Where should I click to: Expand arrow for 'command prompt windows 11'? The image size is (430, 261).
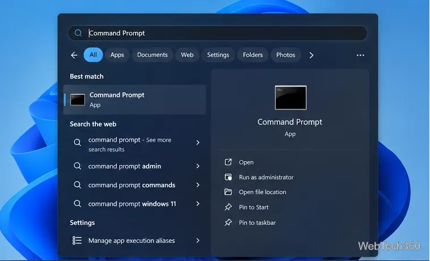198,204
